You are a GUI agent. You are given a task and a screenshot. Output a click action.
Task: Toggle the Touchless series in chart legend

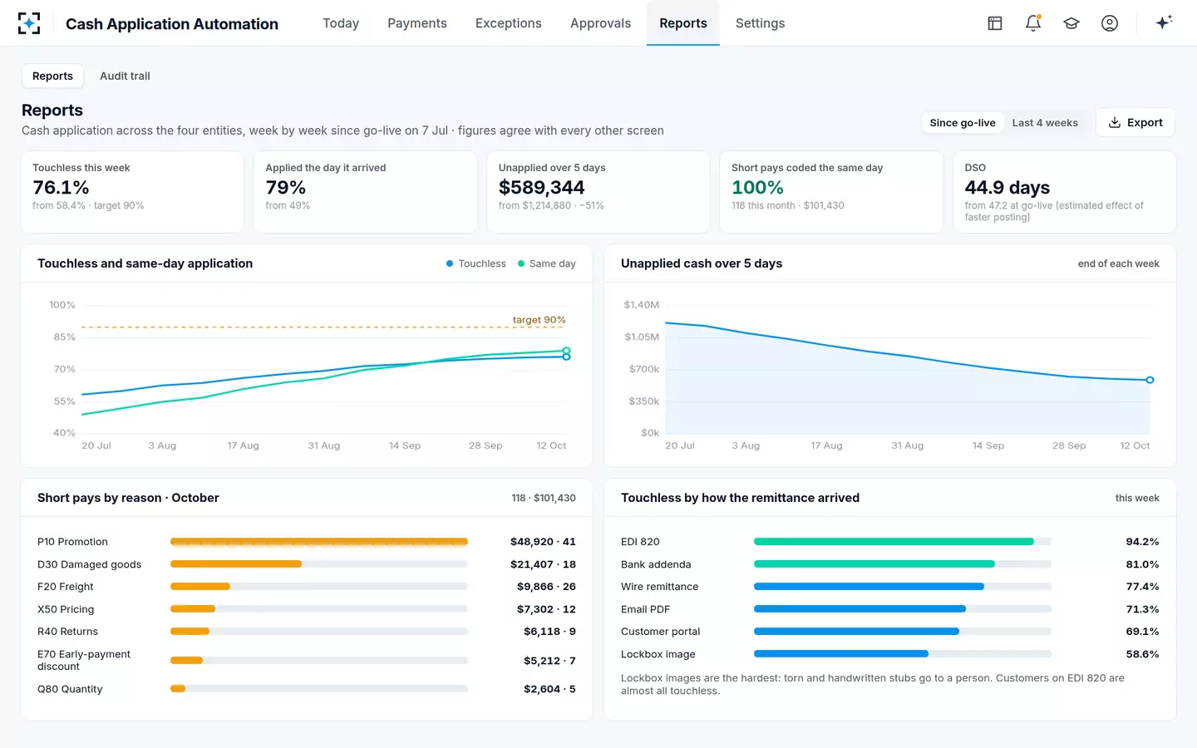click(476, 263)
